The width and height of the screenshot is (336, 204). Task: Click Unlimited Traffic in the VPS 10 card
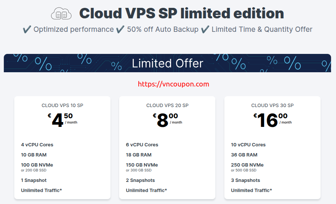click(x=41, y=191)
